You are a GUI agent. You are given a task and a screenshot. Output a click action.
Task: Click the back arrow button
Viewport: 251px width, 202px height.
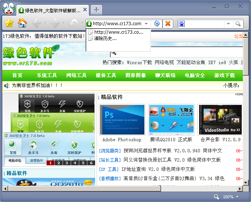point(37,23)
